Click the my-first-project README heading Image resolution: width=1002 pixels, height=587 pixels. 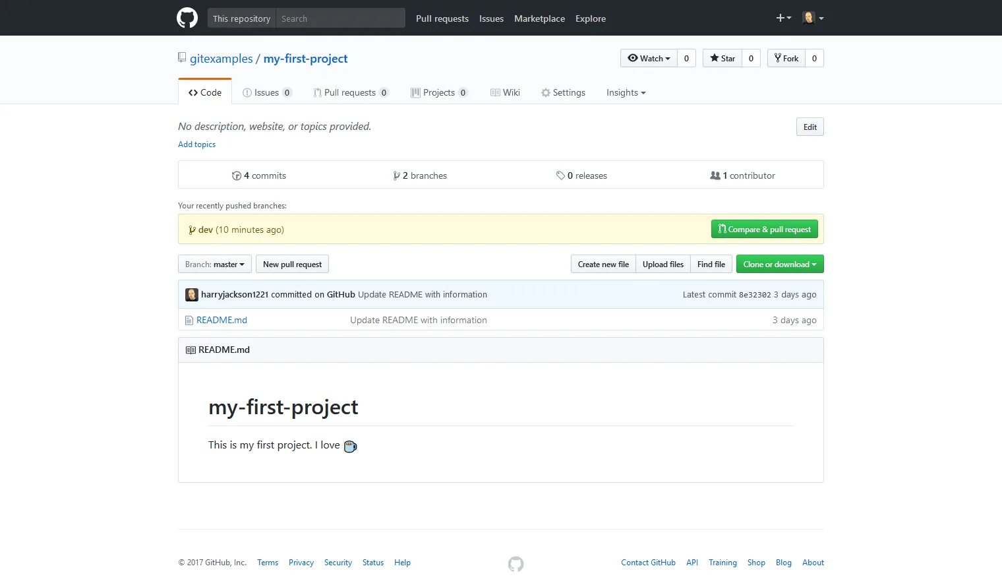(x=283, y=407)
